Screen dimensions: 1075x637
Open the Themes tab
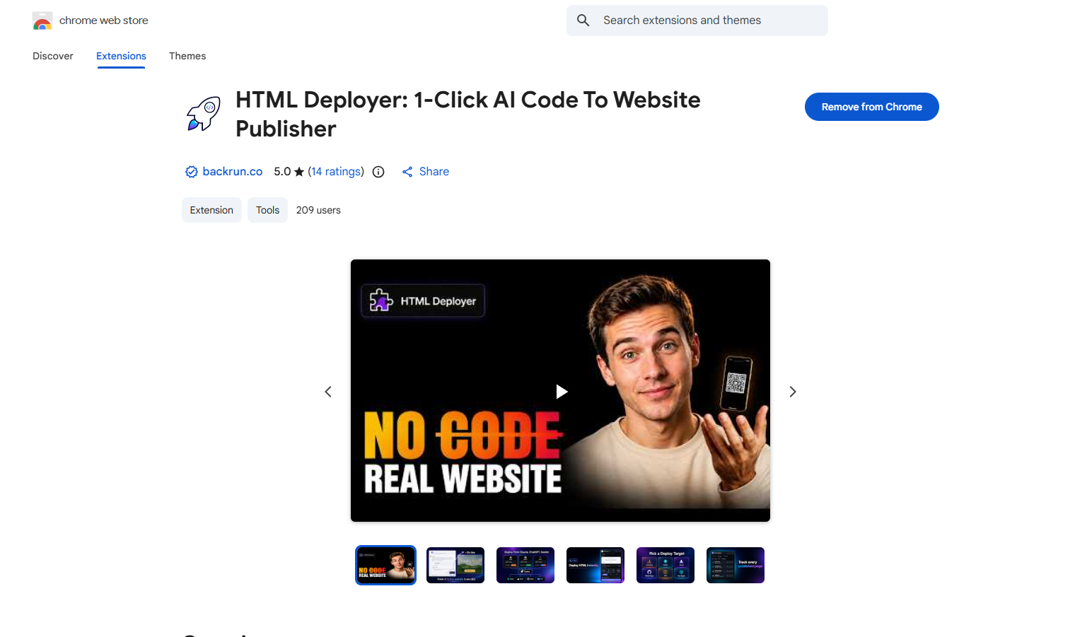[187, 56]
